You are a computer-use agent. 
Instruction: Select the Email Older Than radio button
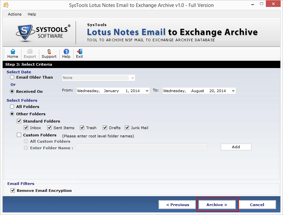point(12,77)
